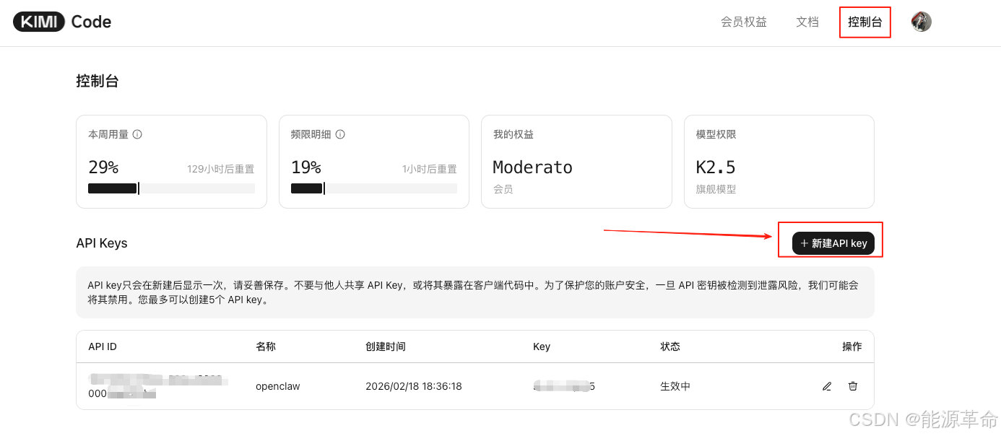Click the openclaw name cell
Viewport: 1001px width, 436px height.
278,386
